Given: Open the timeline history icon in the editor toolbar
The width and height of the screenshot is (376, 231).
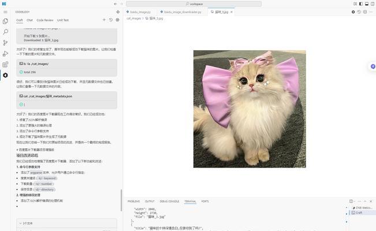Looking at the screenshot, I should [359, 12].
